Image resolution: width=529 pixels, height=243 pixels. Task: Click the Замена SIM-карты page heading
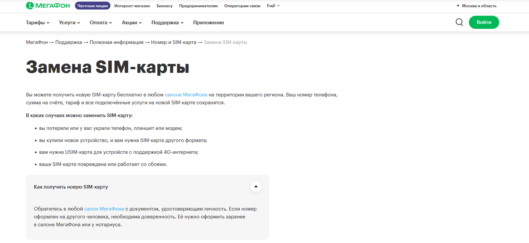pyautogui.click(x=108, y=67)
